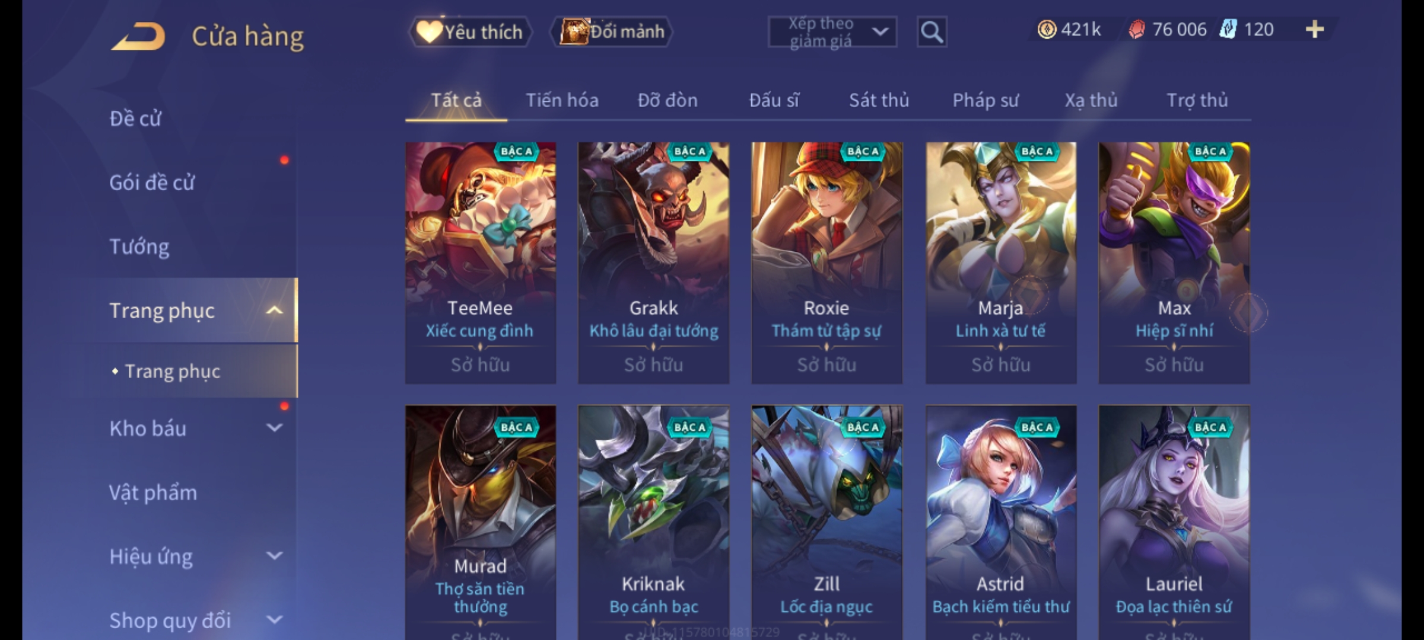Tap the blue voucher icon showing 120
This screenshot has height=640, width=1424.
pos(1228,29)
